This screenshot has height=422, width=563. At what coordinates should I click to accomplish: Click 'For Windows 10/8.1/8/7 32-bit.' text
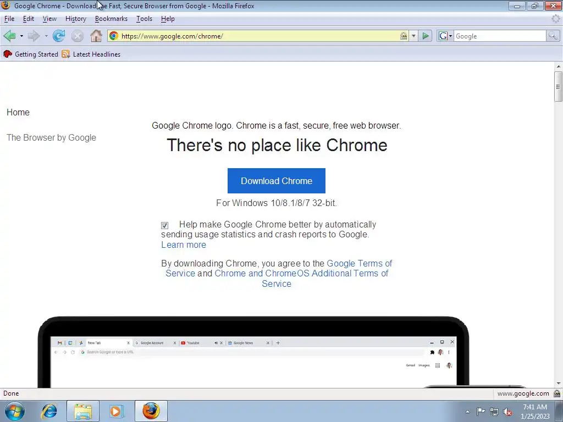277,203
